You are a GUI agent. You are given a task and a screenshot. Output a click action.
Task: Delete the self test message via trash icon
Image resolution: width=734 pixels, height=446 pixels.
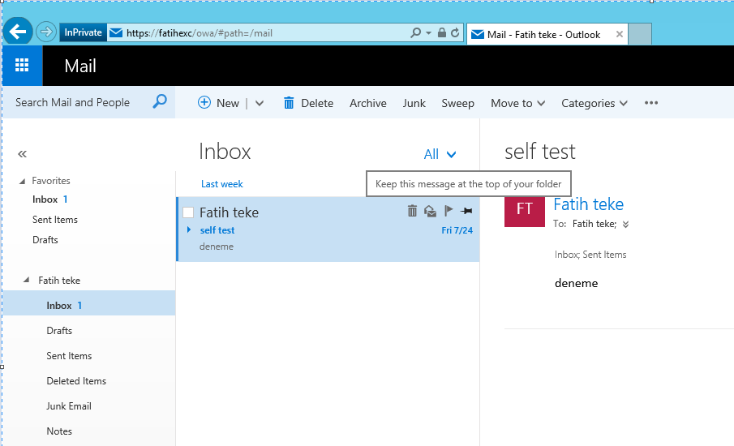[412, 211]
